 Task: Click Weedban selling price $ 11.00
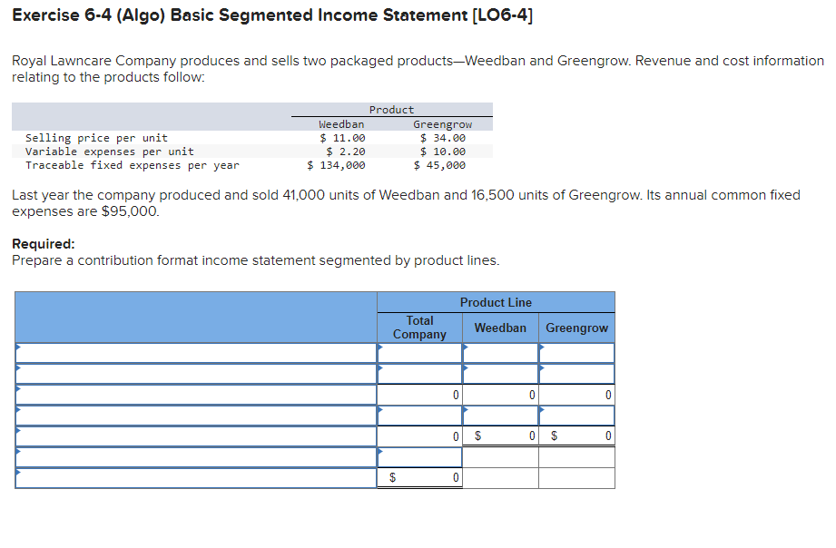click(x=342, y=138)
